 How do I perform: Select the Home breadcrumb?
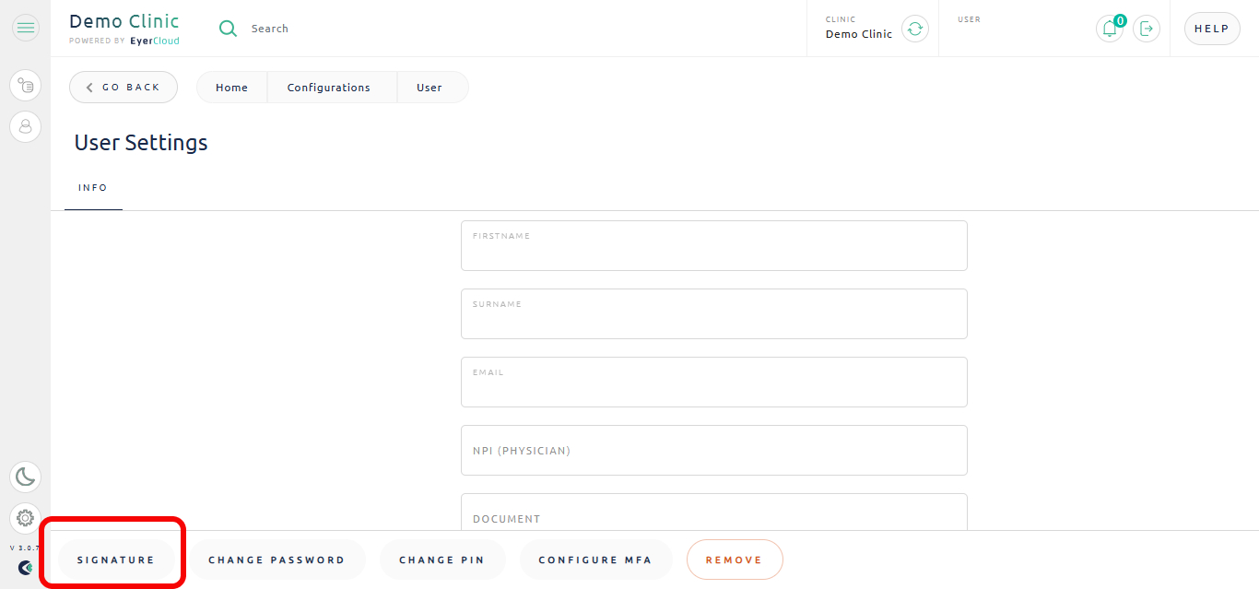pyautogui.click(x=232, y=88)
